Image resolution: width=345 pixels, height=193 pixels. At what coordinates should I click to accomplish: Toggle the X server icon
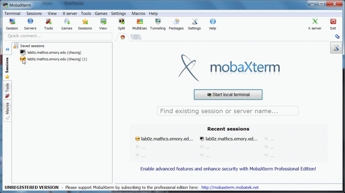click(x=315, y=24)
